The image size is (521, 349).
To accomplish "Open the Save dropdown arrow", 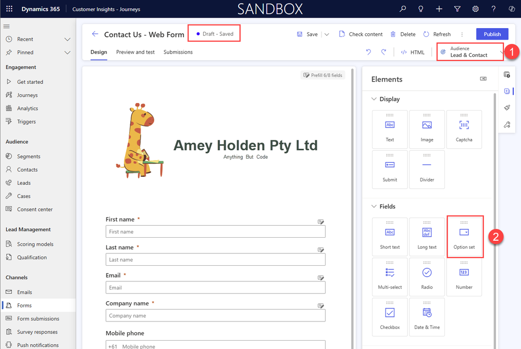I will pos(327,34).
